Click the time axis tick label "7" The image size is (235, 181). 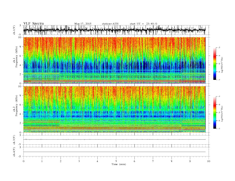pyautogui.click(x=153, y=161)
